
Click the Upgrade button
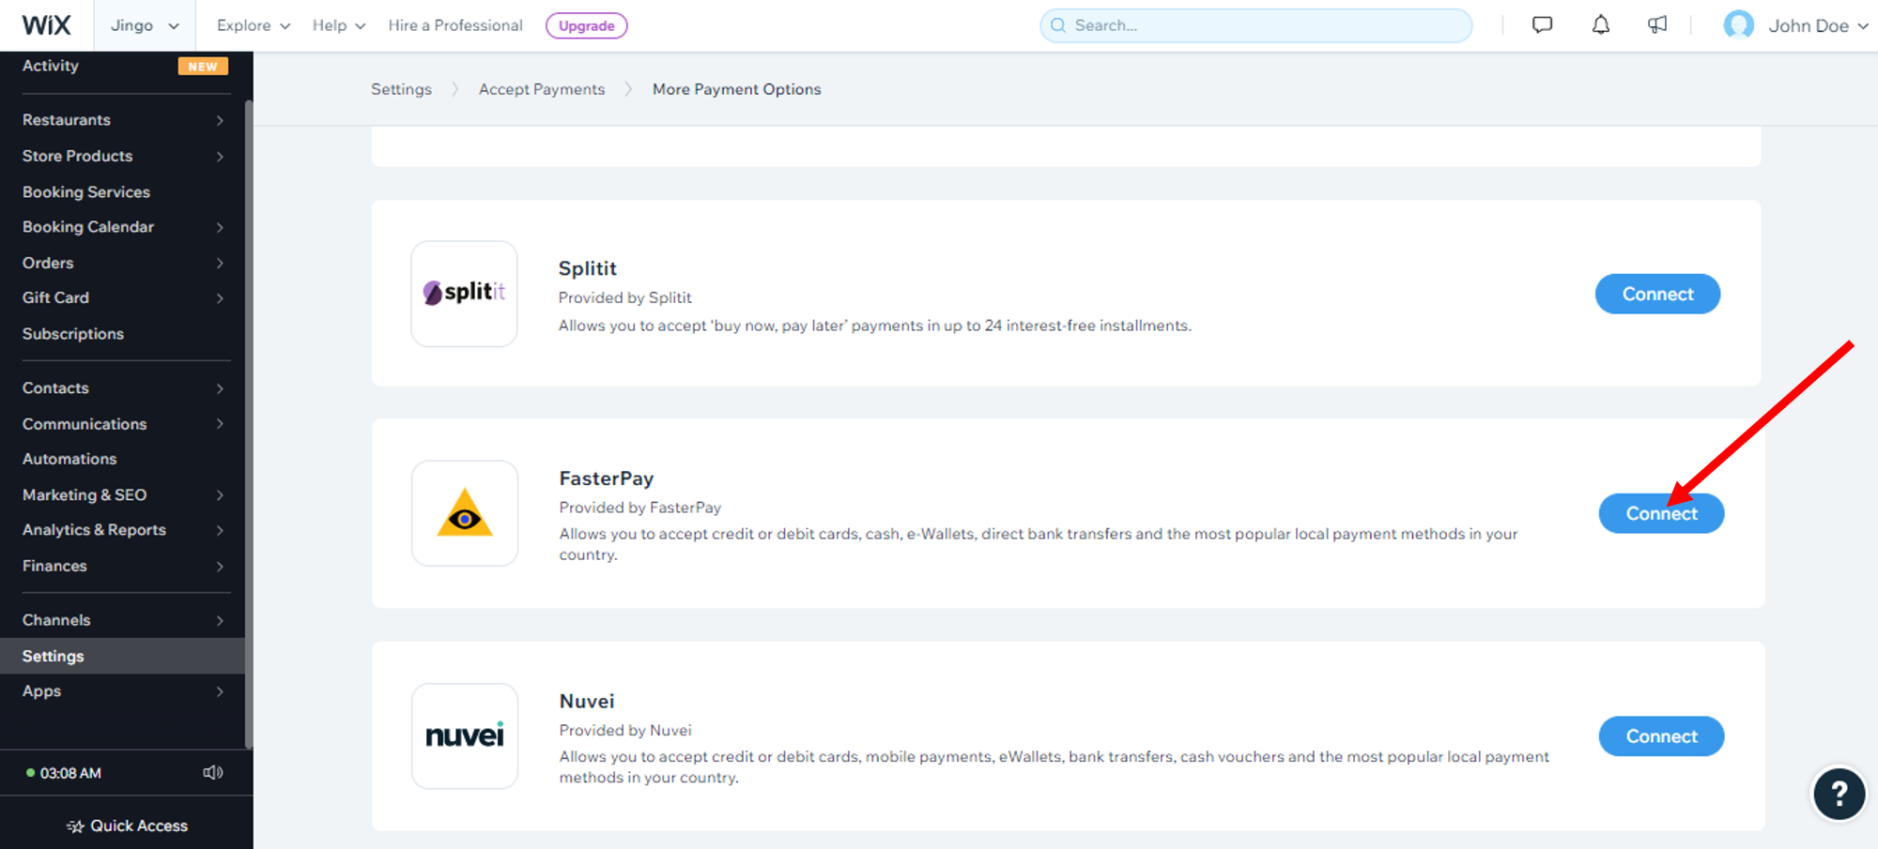[587, 25]
